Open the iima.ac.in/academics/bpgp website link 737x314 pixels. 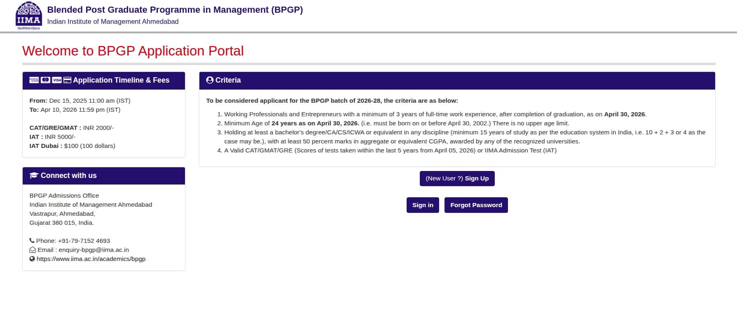pos(91,259)
